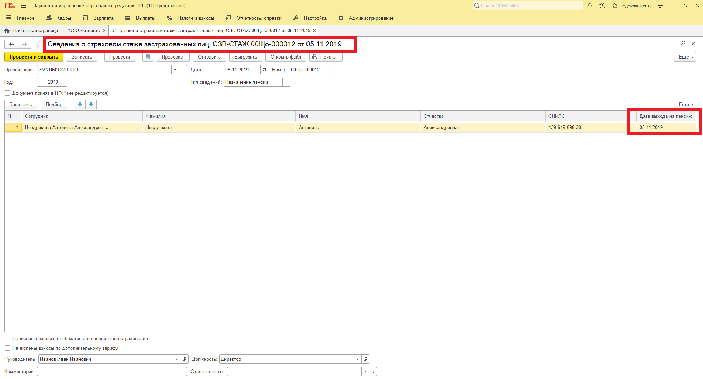Viewport: 703px width, 379px height.
Task: Open the history clock icon
Action: (602, 6)
